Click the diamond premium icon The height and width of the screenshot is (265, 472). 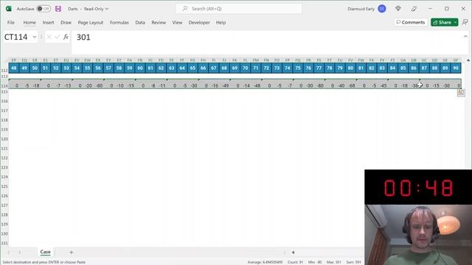pyautogui.click(x=398, y=9)
